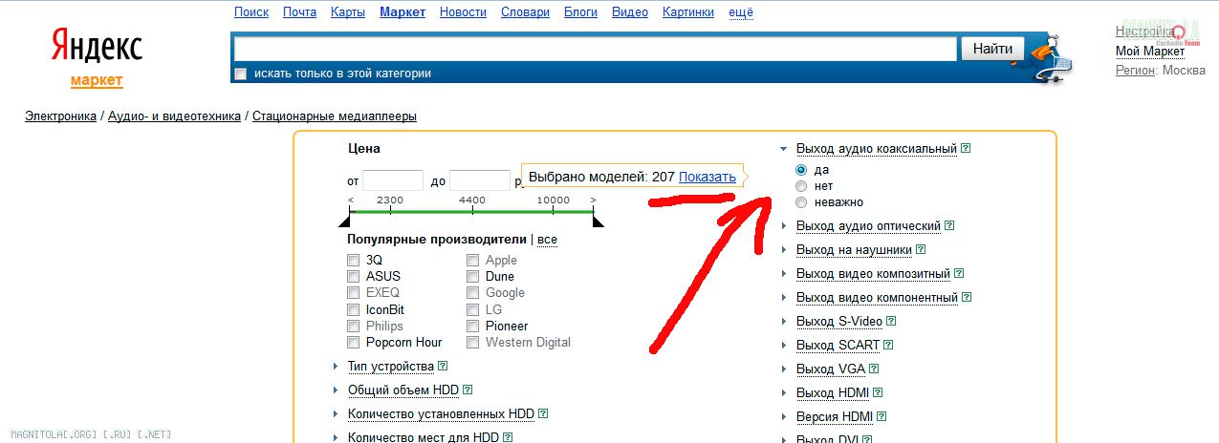Select 'неважно' radio for coaxial audio output
1219x443 pixels.
(x=801, y=201)
